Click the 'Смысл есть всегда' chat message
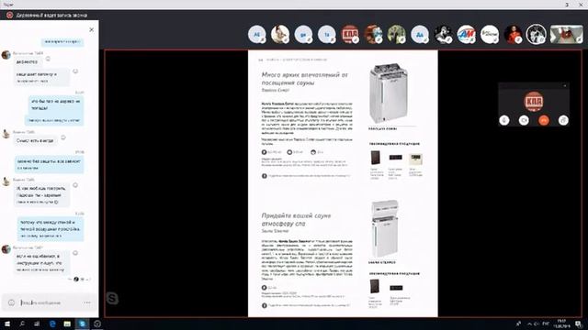588x330 pixels. [x=35, y=140]
